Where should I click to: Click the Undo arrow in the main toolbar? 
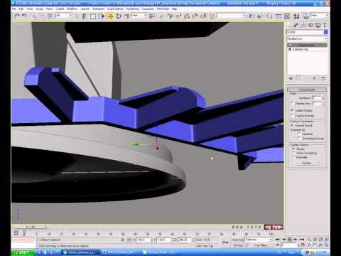16,16
